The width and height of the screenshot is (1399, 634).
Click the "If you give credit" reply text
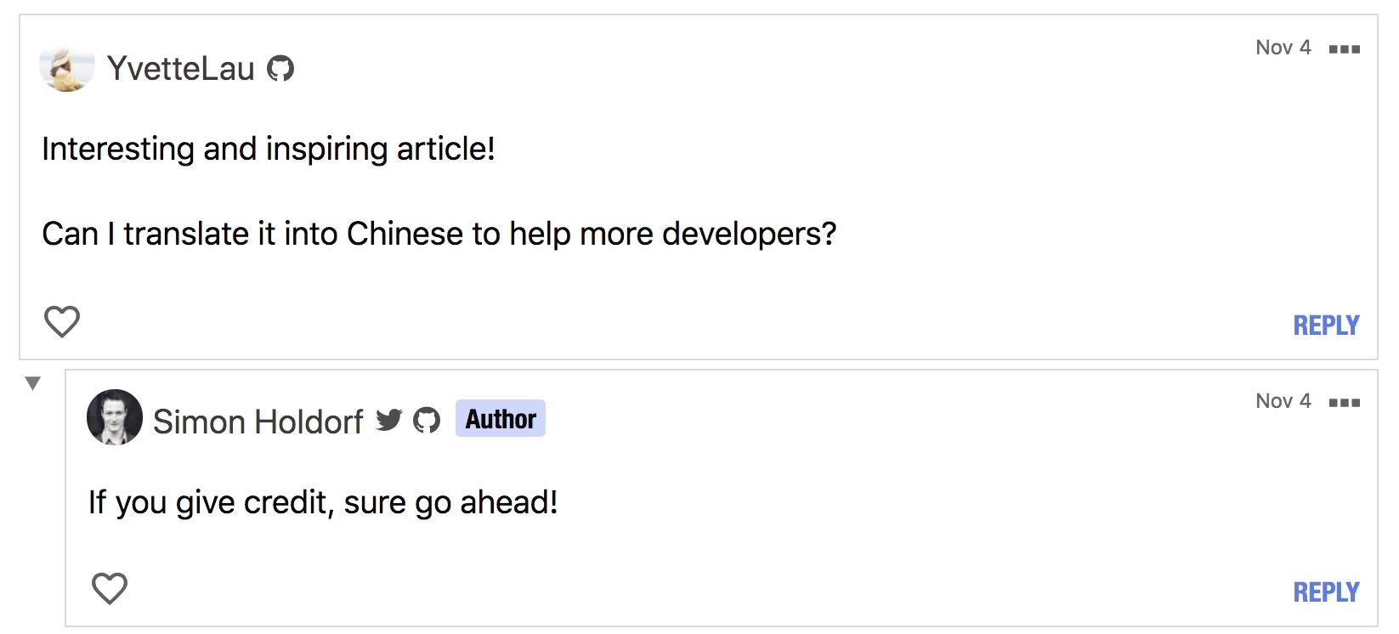point(323,502)
